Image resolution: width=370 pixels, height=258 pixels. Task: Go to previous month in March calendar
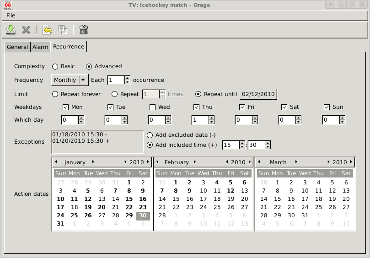[259, 162]
